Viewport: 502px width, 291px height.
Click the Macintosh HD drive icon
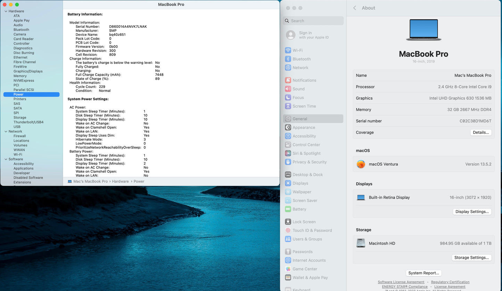361,243
